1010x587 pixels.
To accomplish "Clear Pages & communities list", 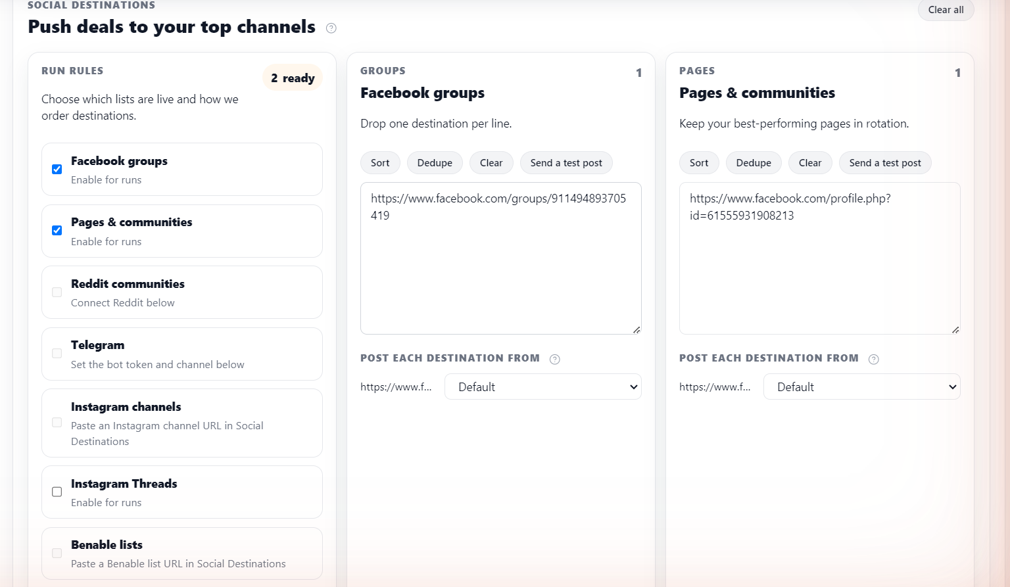I will click(x=810, y=163).
